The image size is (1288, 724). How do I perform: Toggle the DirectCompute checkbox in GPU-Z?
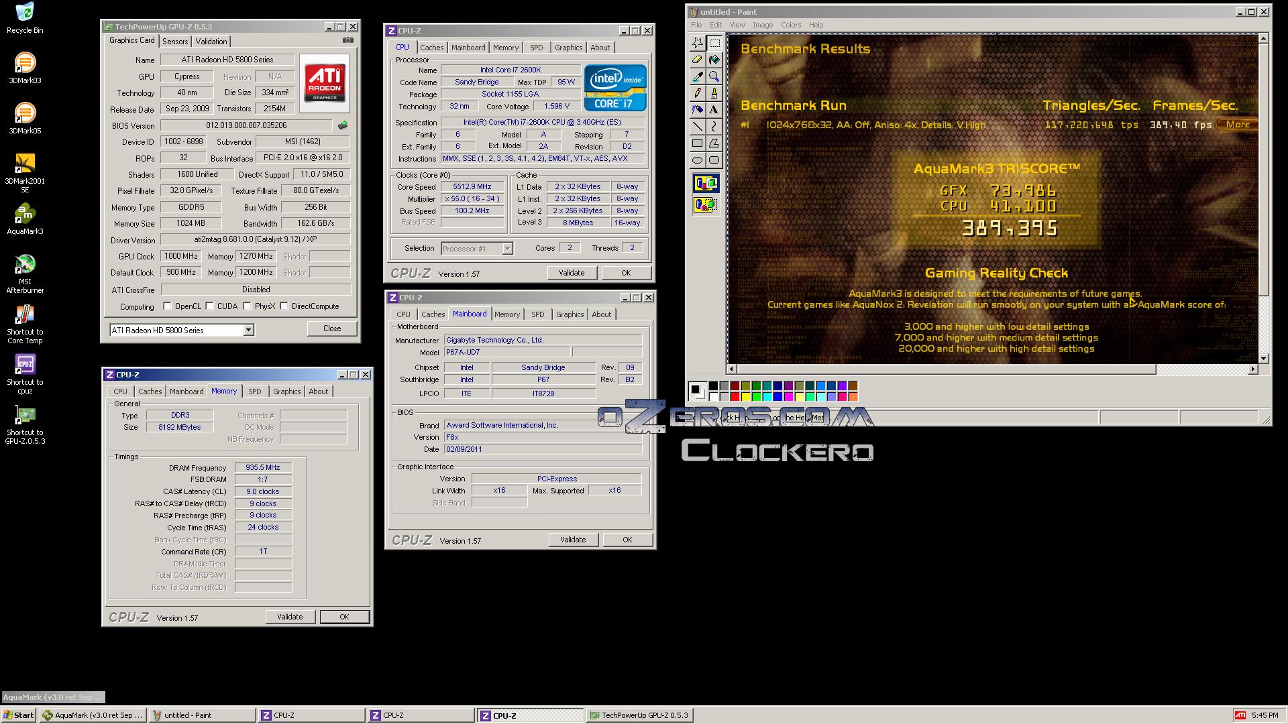pos(284,306)
